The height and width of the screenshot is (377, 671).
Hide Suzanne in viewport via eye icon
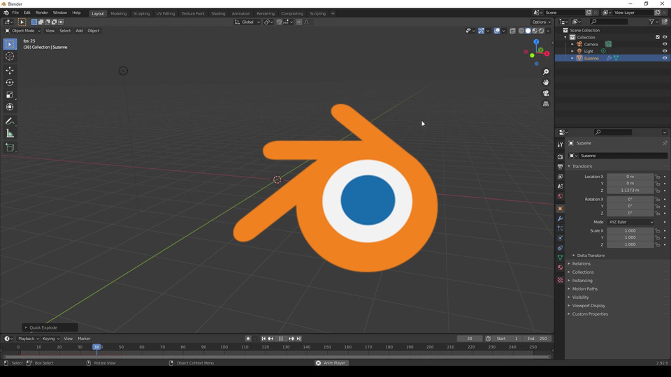click(x=665, y=58)
